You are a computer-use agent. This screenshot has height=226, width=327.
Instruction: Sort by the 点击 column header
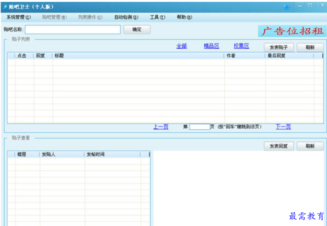[24, 56]
